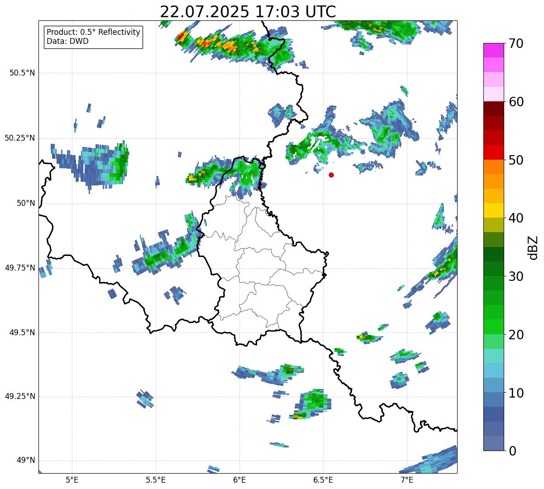
Task: Click the 6.5°E longitude label
Action: point(323,480)
